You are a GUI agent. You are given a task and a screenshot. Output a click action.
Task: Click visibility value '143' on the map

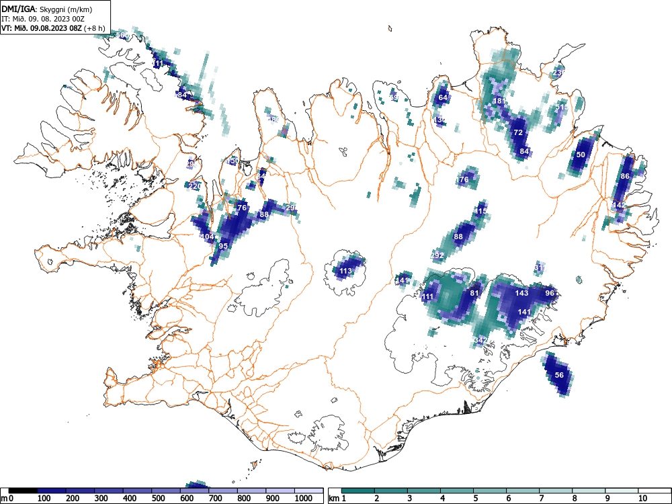[521, 293]
